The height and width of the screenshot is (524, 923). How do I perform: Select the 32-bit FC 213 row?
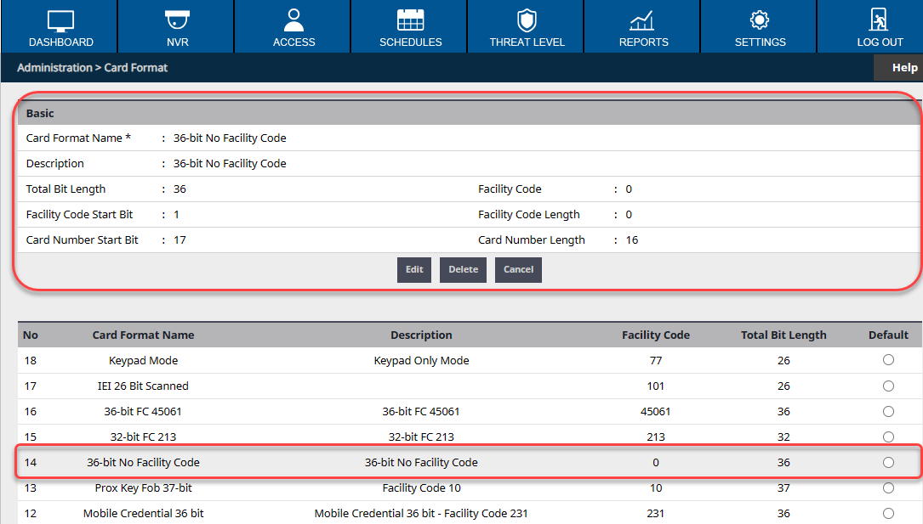(x=143, y=437)
